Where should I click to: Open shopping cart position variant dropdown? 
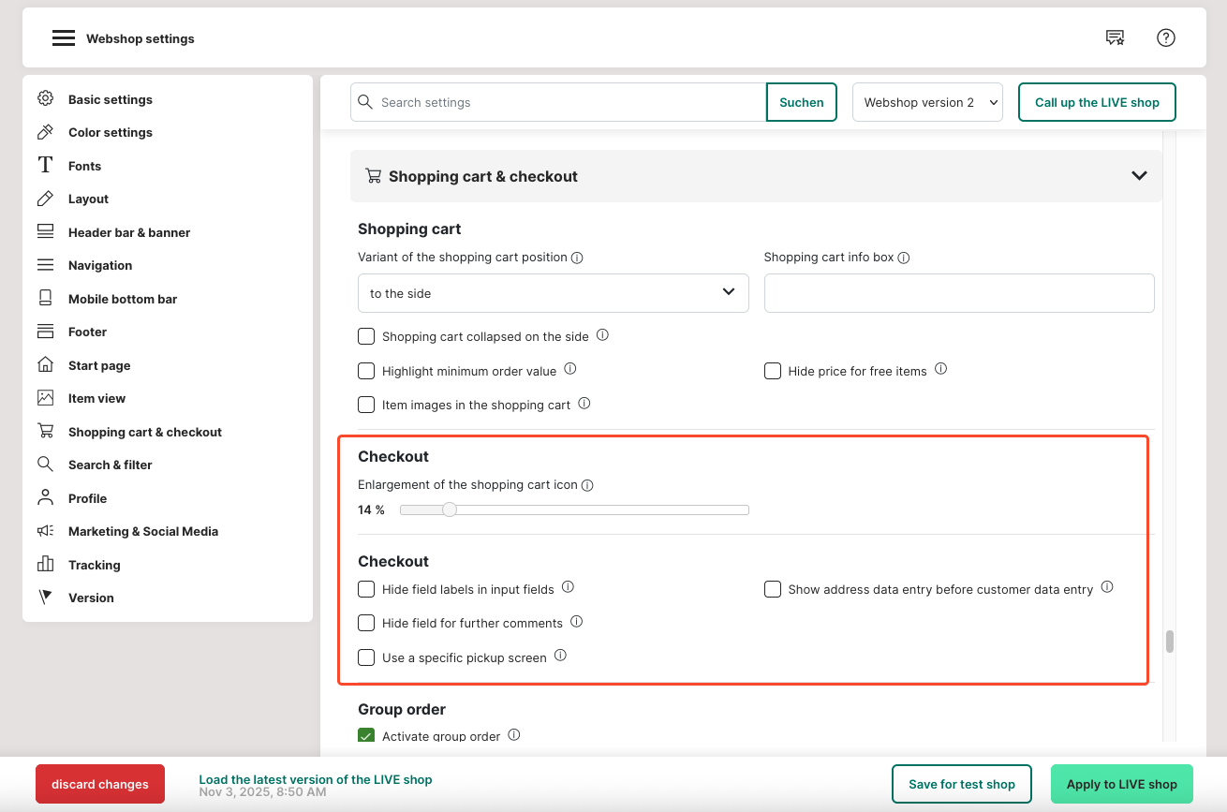(x=553, y=293)
